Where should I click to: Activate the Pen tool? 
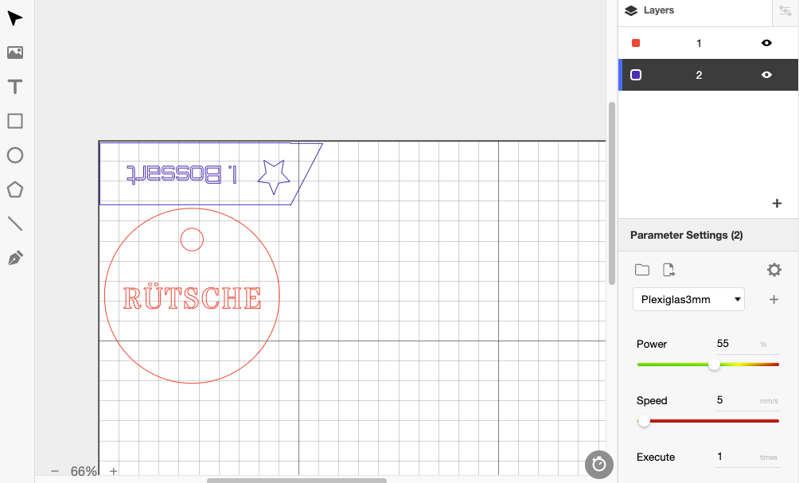pos(14,258)
